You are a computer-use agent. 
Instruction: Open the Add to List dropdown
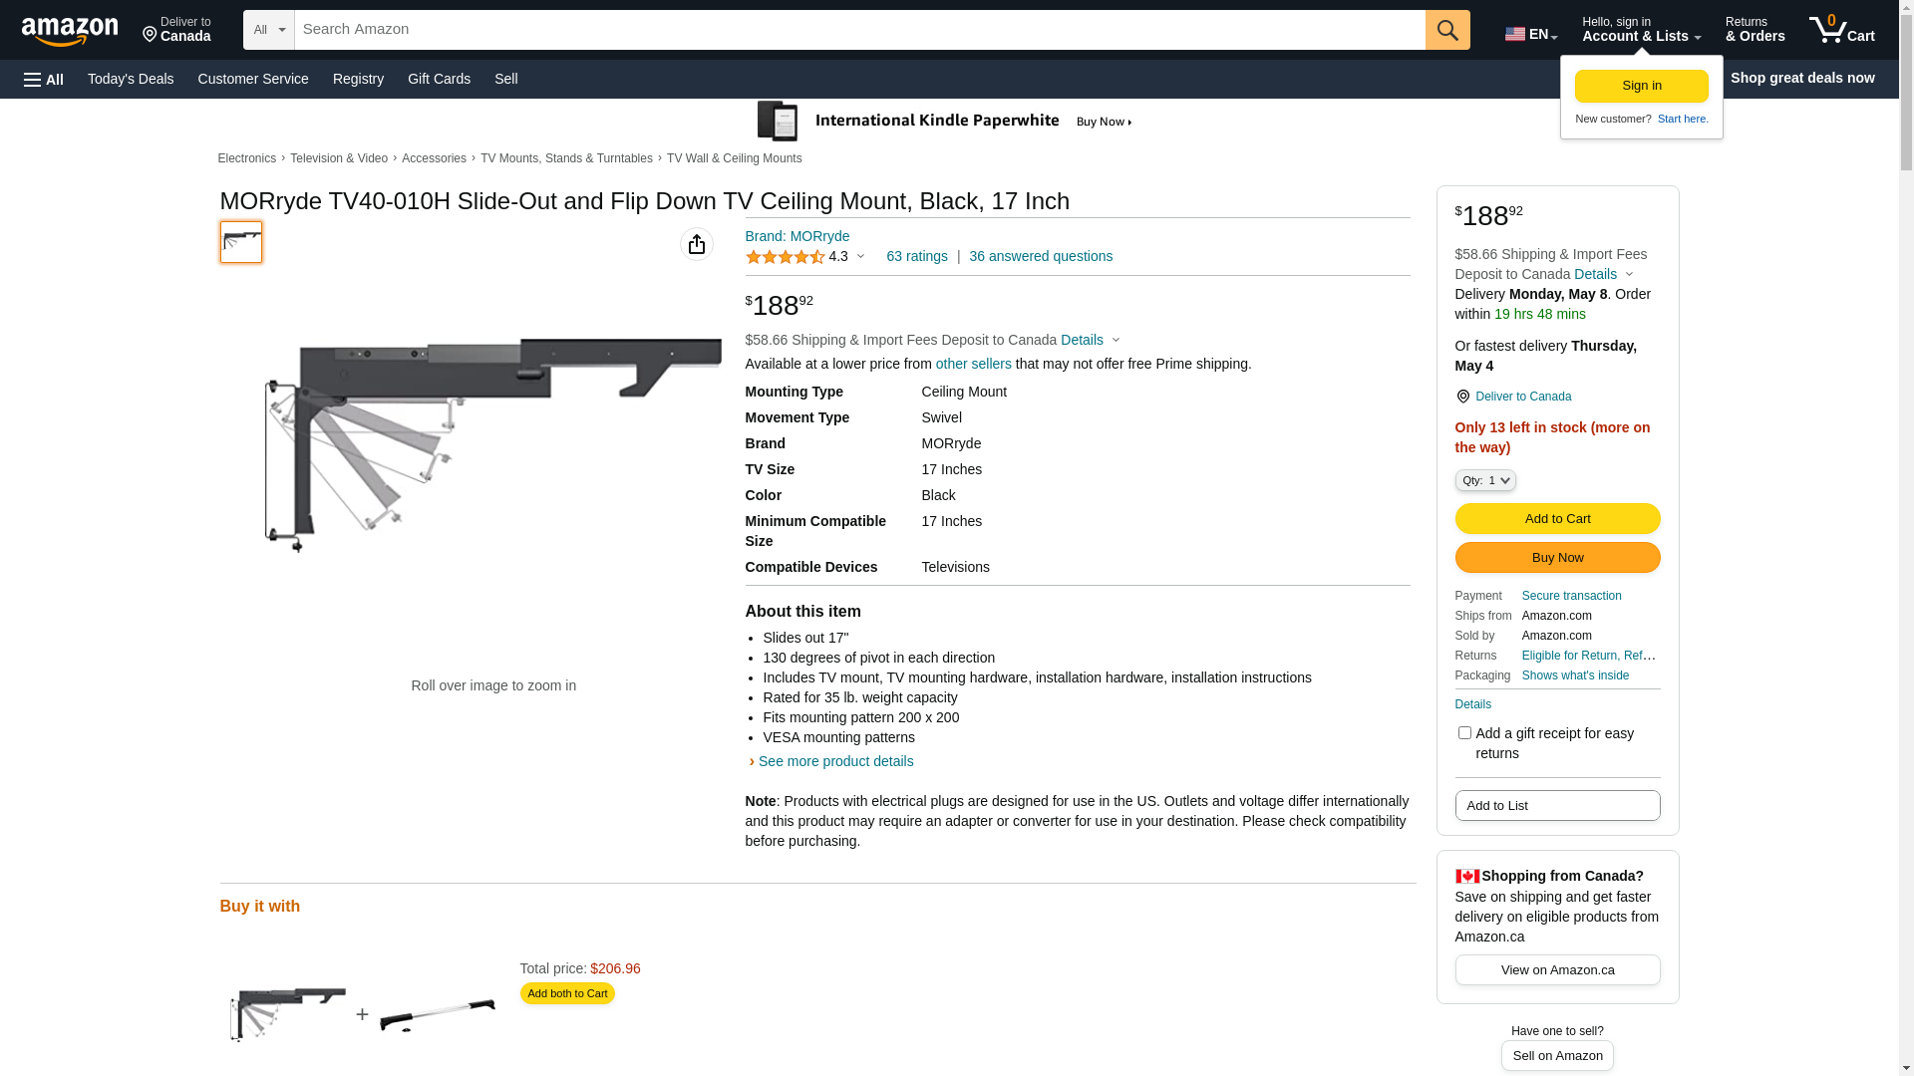click(1557, 805)
